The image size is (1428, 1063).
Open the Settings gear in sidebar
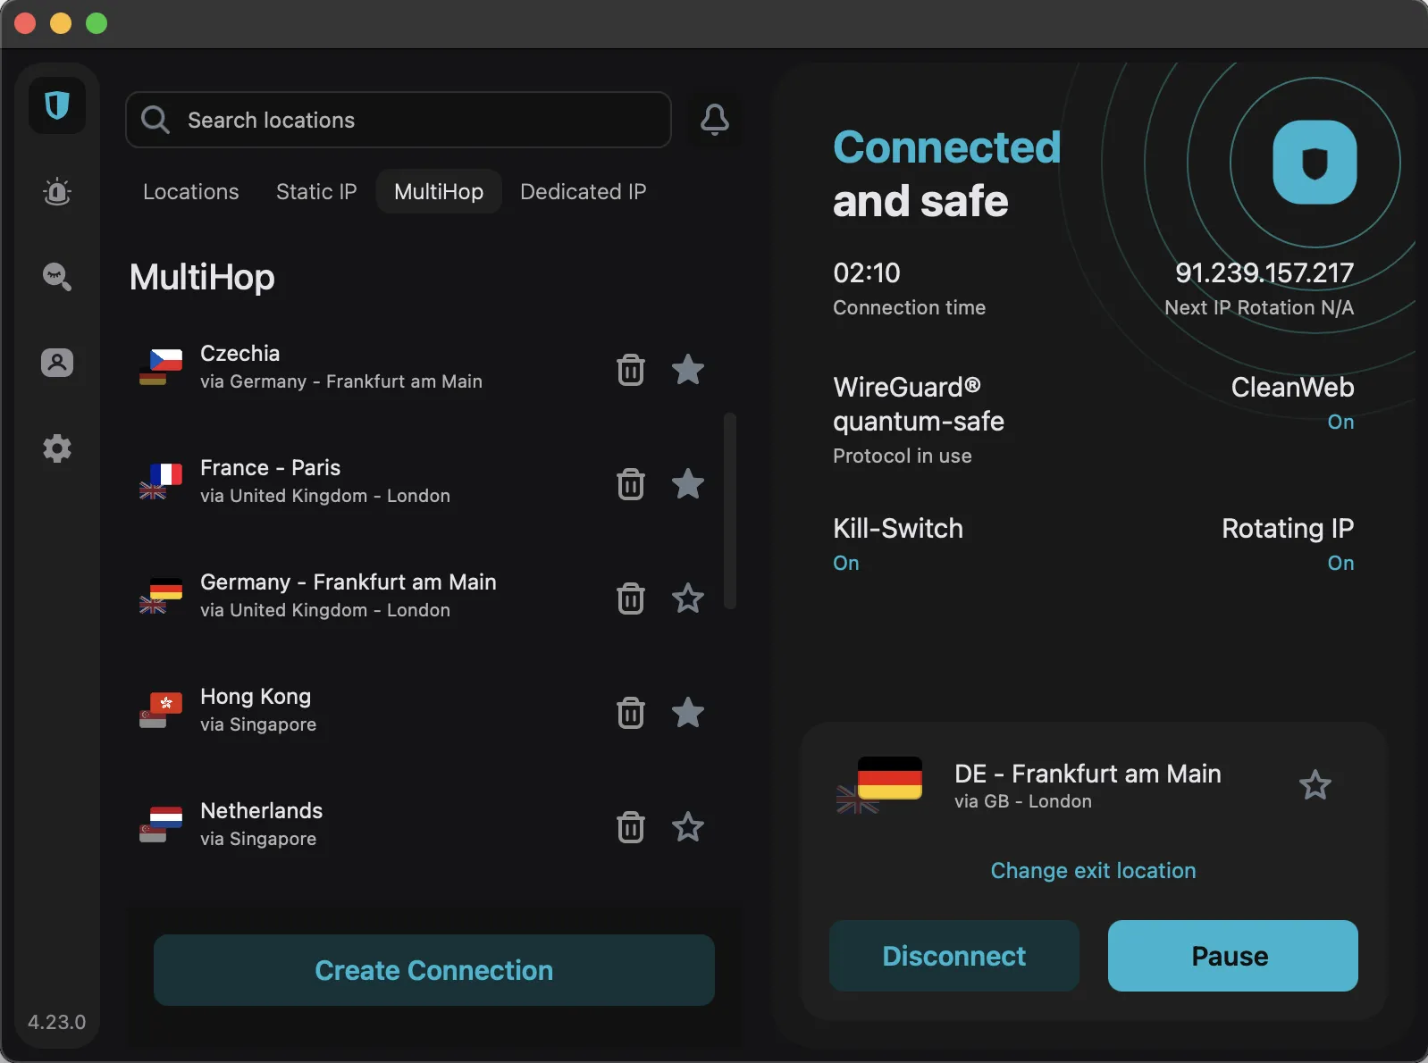coord(57,448)
